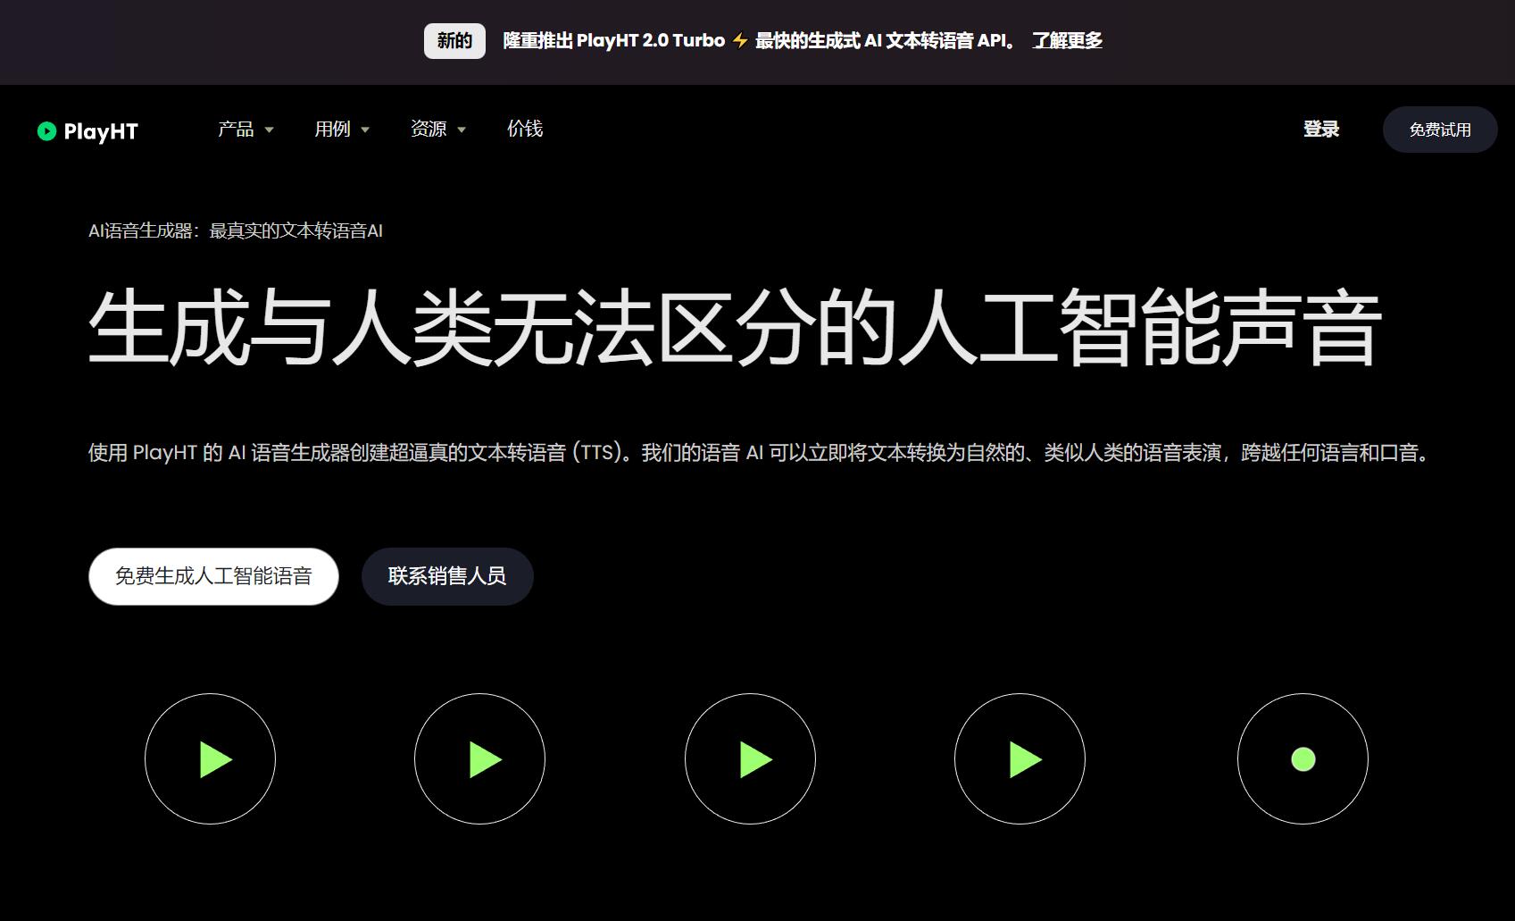Click the 免费试用 button
This screenshot has height=921, width=1515.
point(1440,130)
